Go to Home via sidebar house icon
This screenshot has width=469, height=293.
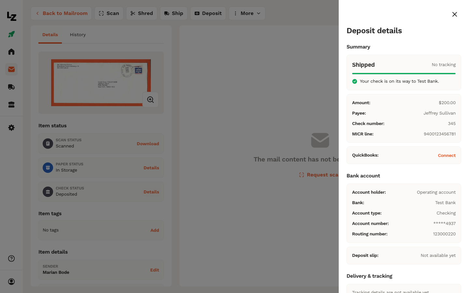click(11, 52)
